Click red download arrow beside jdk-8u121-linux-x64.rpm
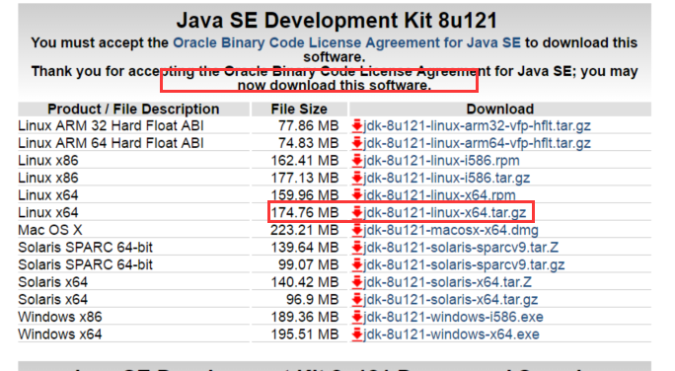The height and width of the screenshot is (371, 675). 357,195
